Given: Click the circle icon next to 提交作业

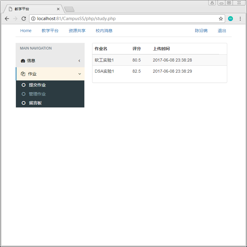Looking at the screenshot, I should click(x=23, y=85).
